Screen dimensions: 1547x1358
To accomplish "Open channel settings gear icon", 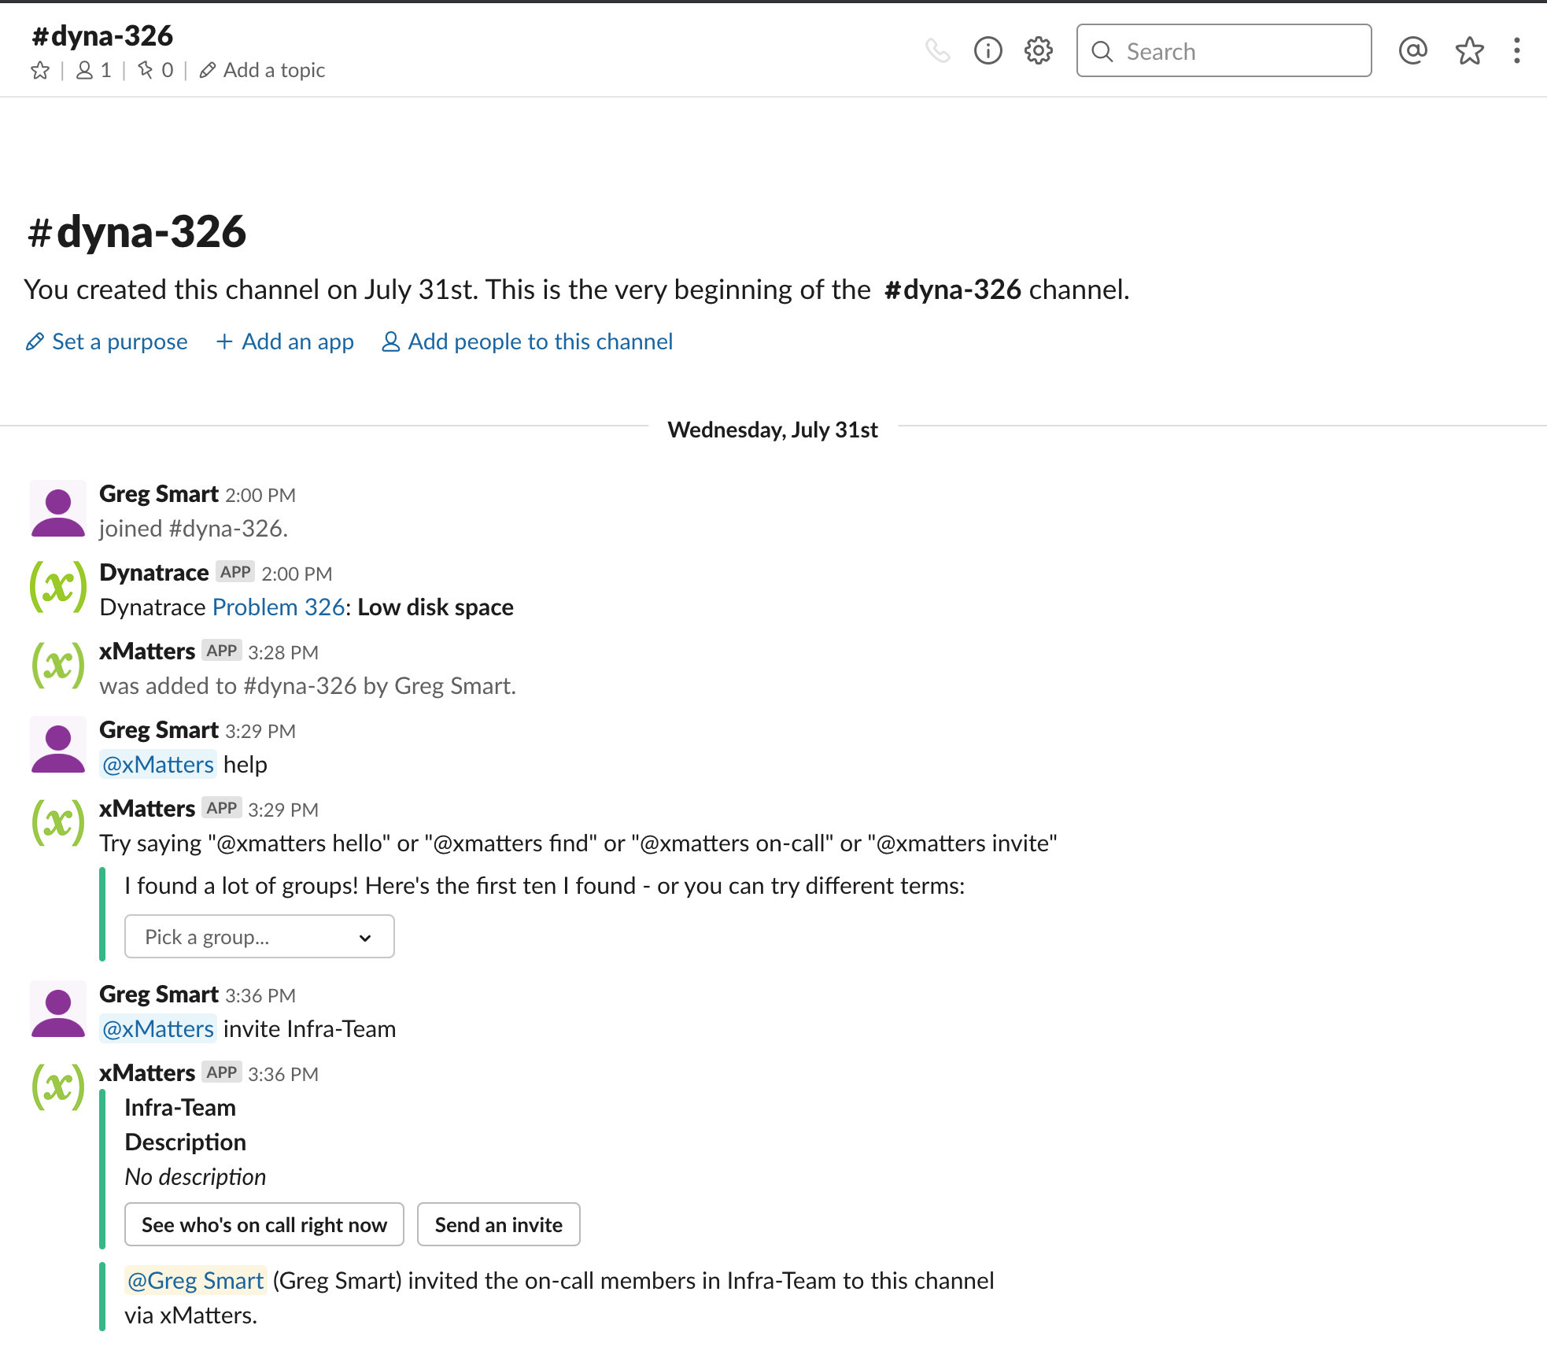I will click(x=1039, y=51).
